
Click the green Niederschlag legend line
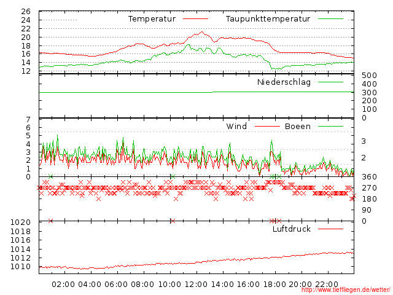tap(330, 82)
